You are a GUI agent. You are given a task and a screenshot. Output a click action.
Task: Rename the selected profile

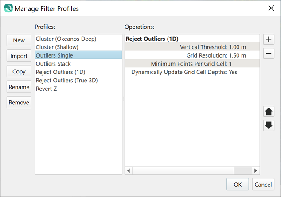[19, 87]
